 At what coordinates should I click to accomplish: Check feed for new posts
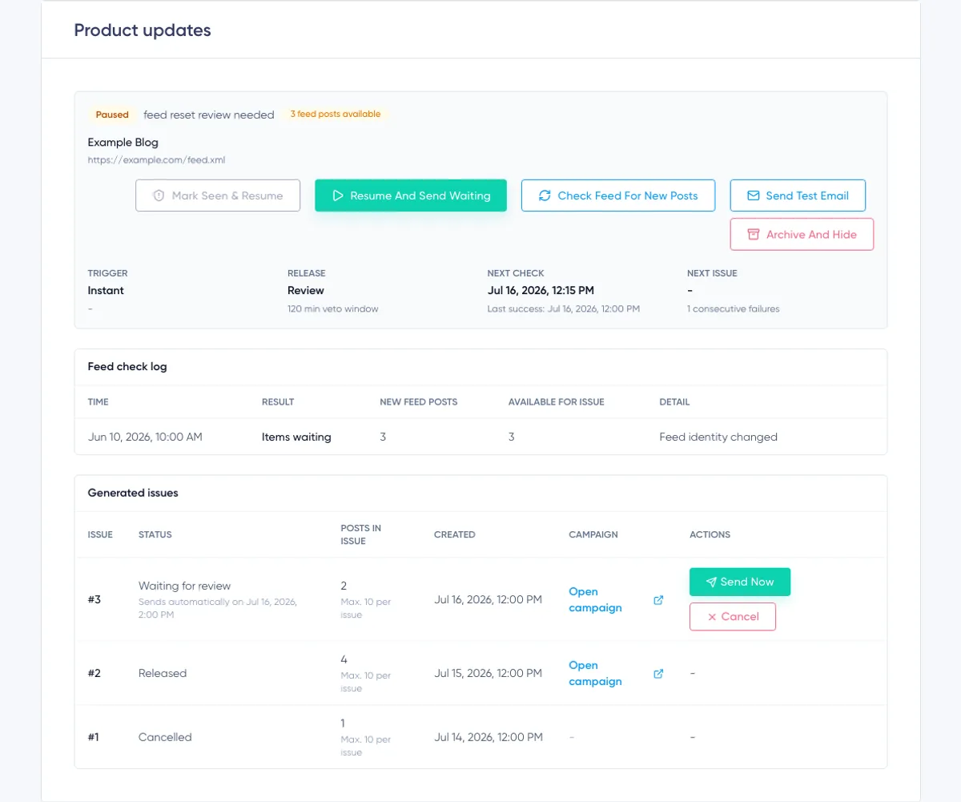point(618,195)
